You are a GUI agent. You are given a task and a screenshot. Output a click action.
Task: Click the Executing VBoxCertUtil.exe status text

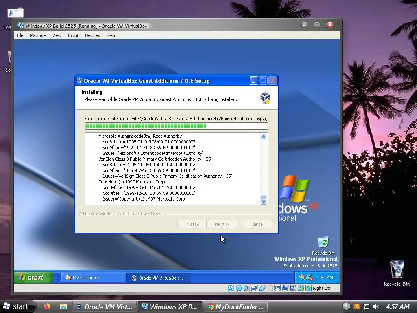pos(176,119)
